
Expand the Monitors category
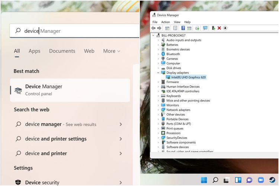158,105
